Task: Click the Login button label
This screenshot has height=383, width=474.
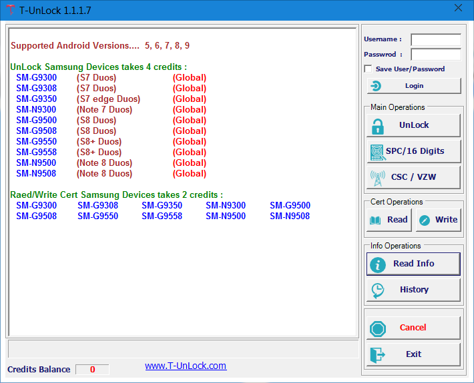Action: (x=414, y=86)
